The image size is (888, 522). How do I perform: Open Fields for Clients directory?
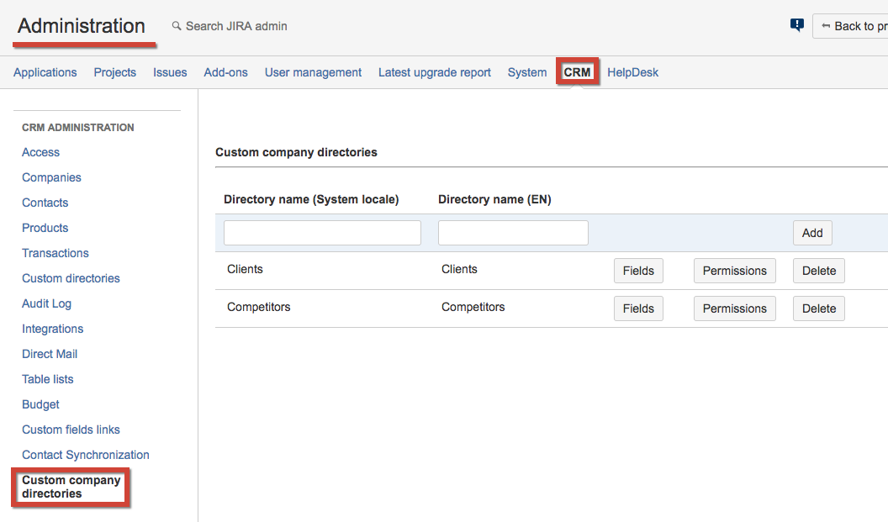click(638, 271)
